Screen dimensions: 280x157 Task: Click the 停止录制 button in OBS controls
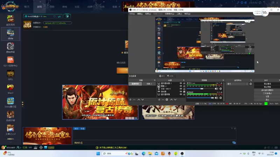pyautogui.click(x=267, y=87)
